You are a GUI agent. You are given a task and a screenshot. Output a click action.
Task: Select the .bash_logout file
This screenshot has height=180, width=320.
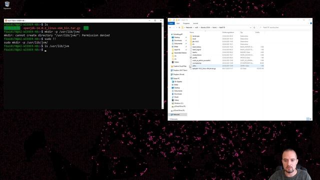pyautogui.click(x=196, y=49)
